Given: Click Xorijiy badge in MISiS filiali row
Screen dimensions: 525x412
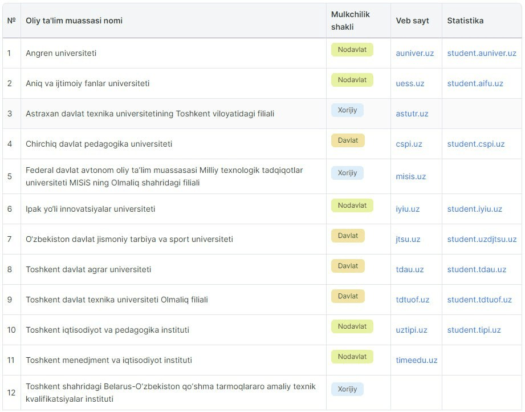Looking at the screenshot, I should coord(347,173).
